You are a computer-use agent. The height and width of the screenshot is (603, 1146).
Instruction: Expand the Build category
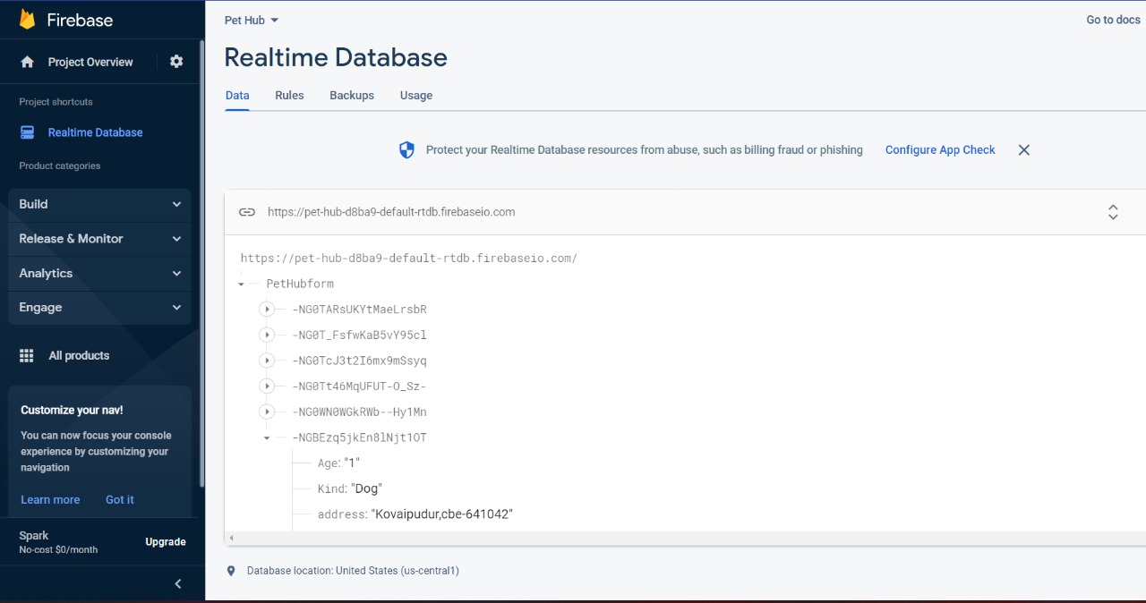point(99,204)
